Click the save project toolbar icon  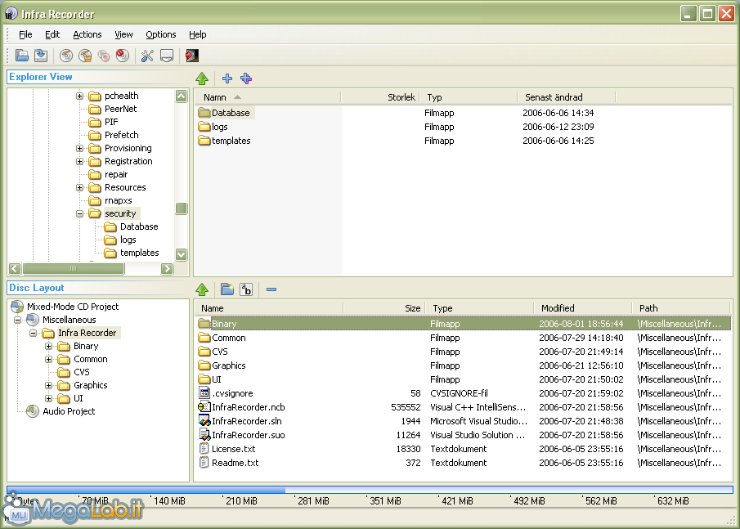point(41,56)
